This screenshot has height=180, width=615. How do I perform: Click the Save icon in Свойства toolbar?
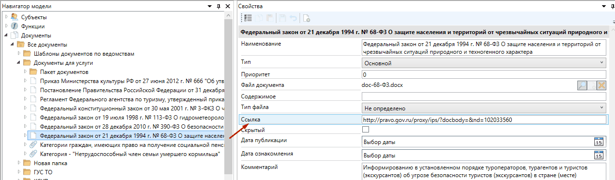(x=283, y=18)
